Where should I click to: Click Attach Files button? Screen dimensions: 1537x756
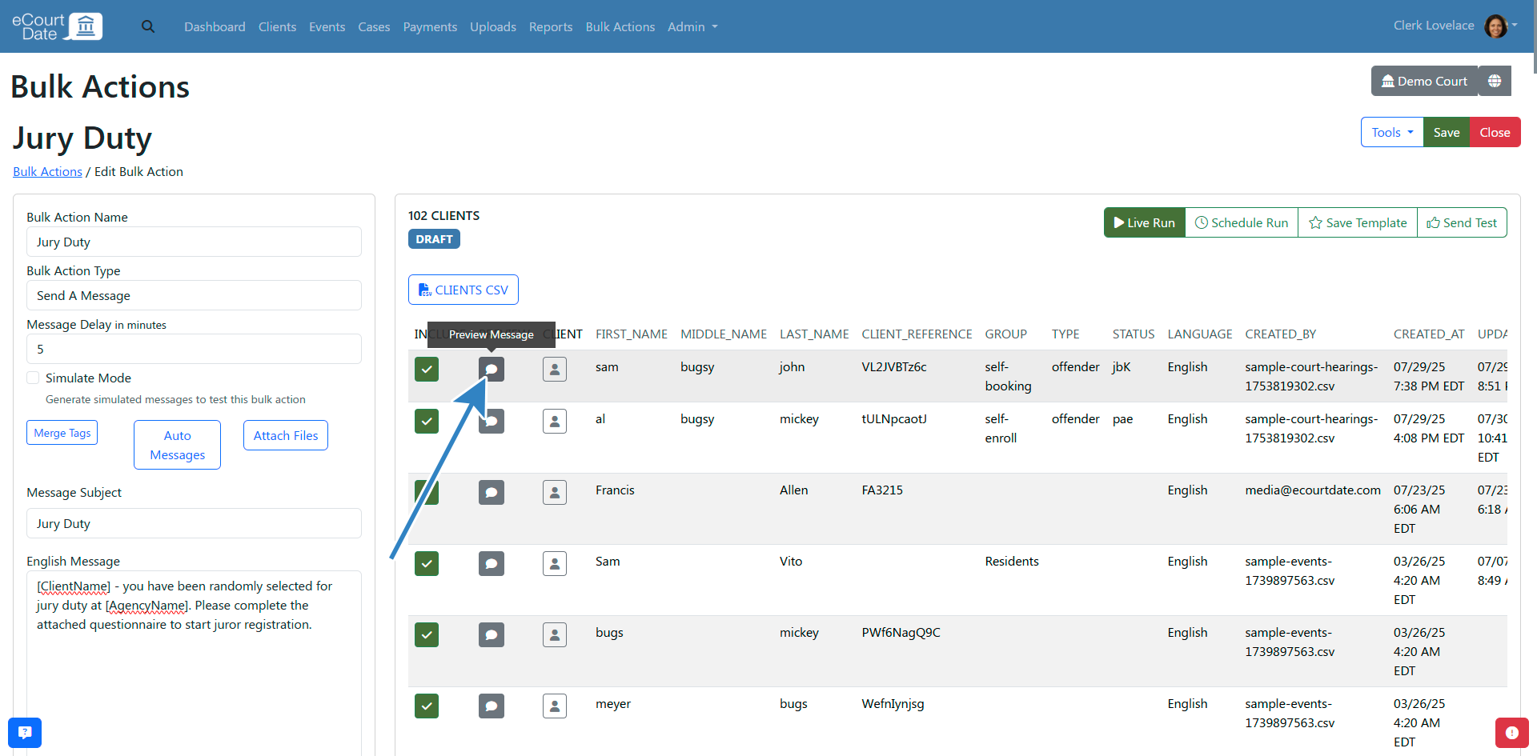tap(286, 435)
